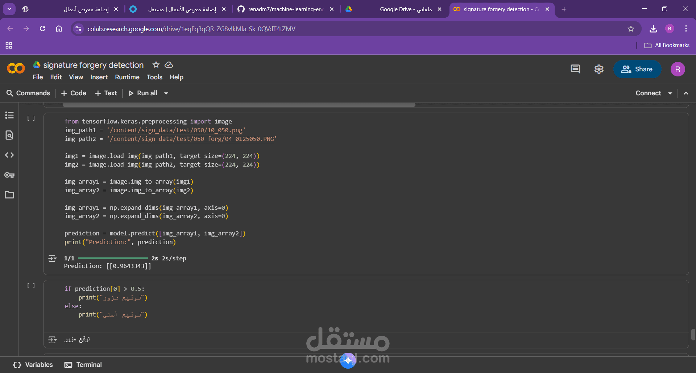Open the Edit menu

pyautogui.click(x=56, y=77)
